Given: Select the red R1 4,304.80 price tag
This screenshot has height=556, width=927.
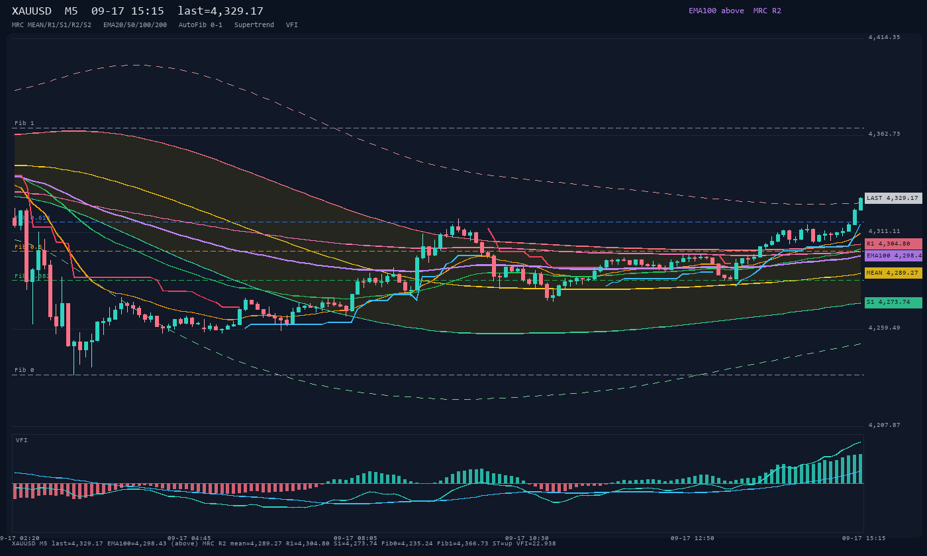Looking at the screenshot, I should pos(893,244).
